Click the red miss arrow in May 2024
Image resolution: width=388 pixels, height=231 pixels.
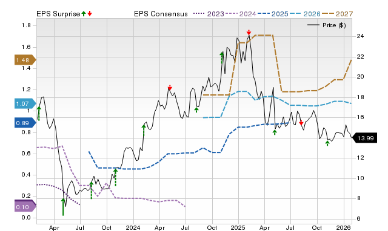click(170, 88)
